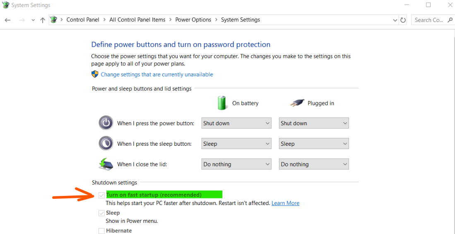Click Change settings that are currently unavailable
Image resolution: width=455 pixels, height=234 pixels.
coord(157,75)
